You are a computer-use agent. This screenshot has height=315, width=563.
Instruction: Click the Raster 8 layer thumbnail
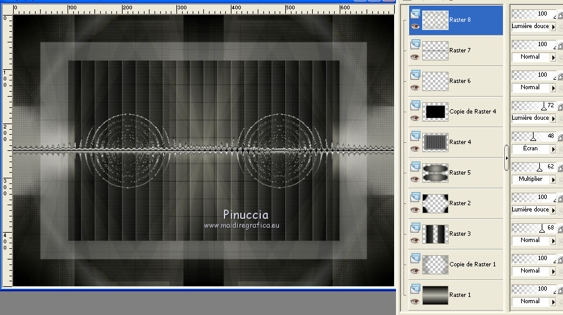(435, 20)
